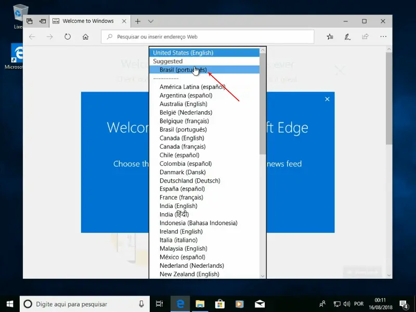
Task: Select Argentina (español)
Action: 204,95
